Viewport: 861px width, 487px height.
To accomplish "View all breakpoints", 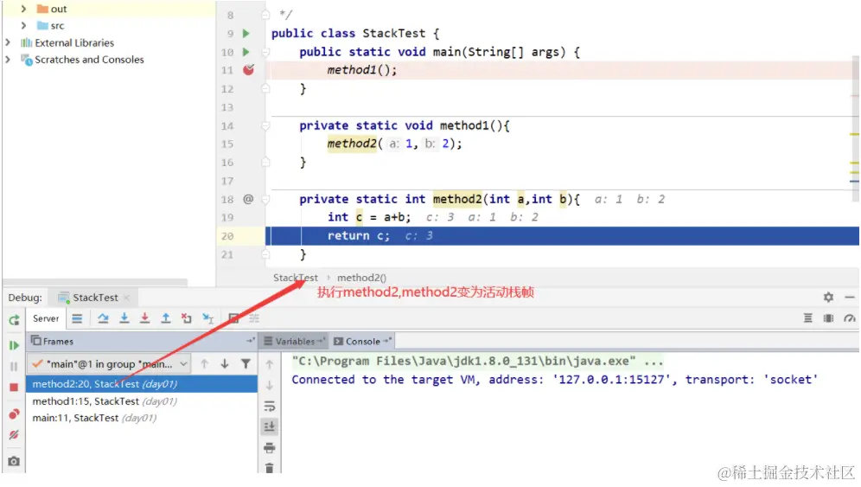I will coord(15,413).
